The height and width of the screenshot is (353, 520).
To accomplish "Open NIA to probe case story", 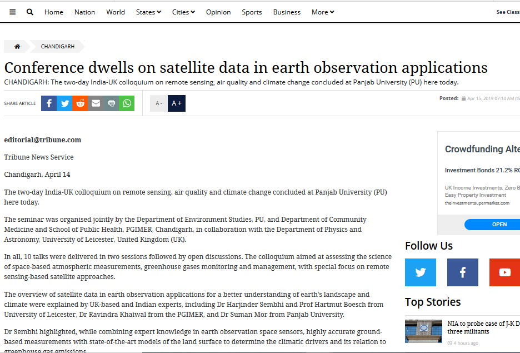I will coord(483,327).
